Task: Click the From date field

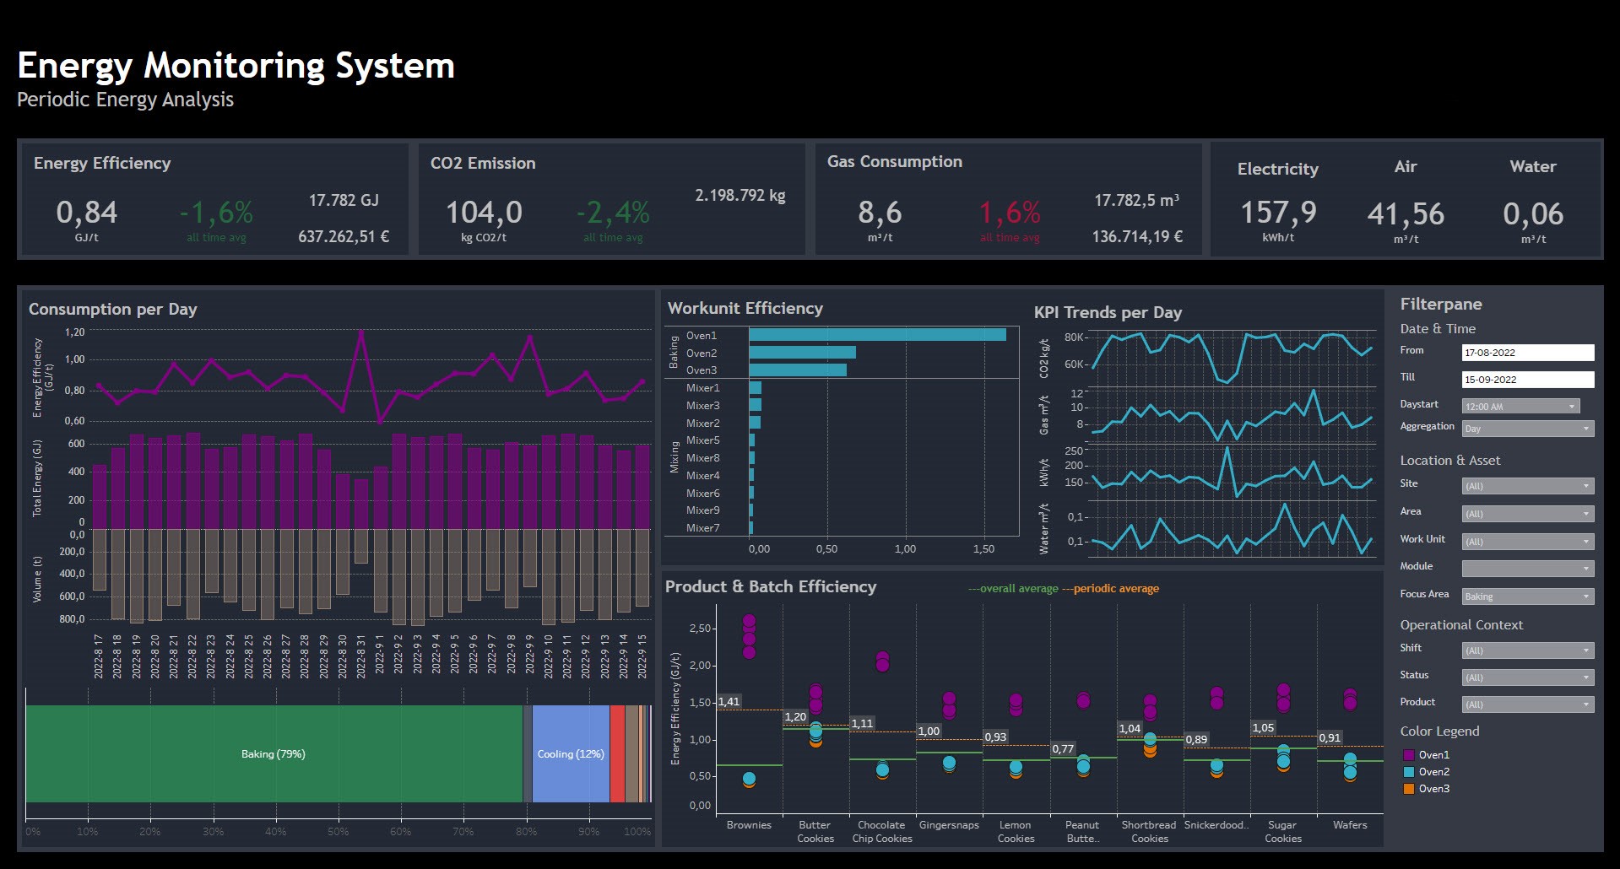Action: [x=1527, y=353]
